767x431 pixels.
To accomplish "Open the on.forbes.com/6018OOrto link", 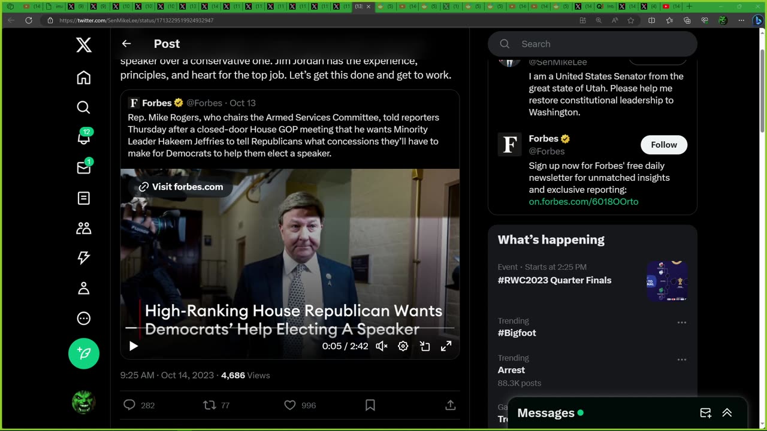I will [584, 202].
